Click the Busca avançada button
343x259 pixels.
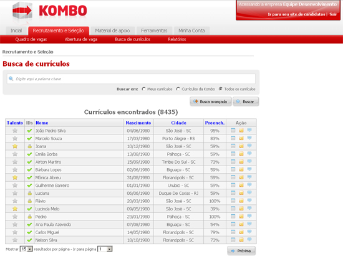pyautogui.click(x=211, y=101)
